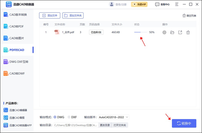
Task: Open 迅捷CAD看图 product link
Action: [x=14, y=118]
